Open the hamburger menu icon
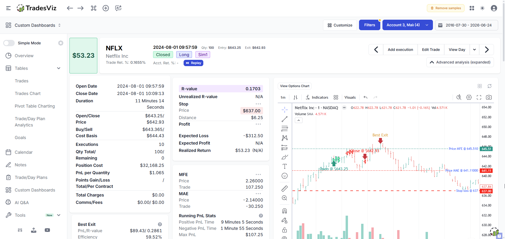Screen dimensions: 505x239 pos(8,8)
